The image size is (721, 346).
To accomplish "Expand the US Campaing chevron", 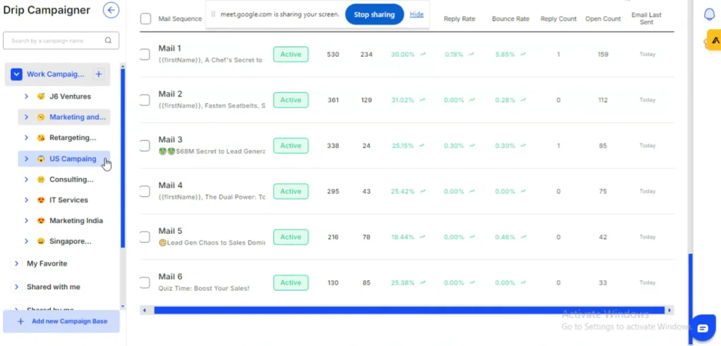I will 26,159.
